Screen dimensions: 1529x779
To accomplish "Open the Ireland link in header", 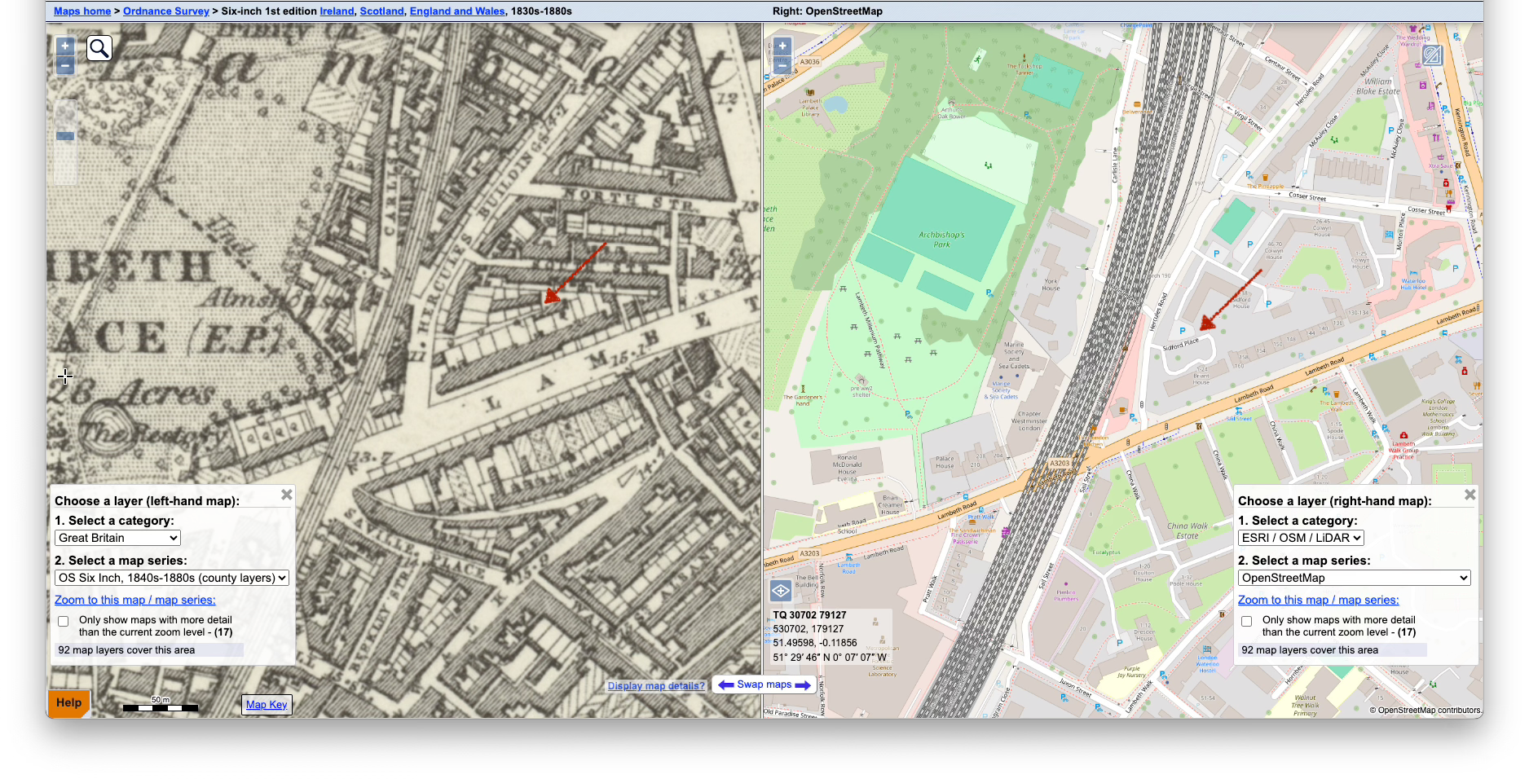I will coord(337,11).
